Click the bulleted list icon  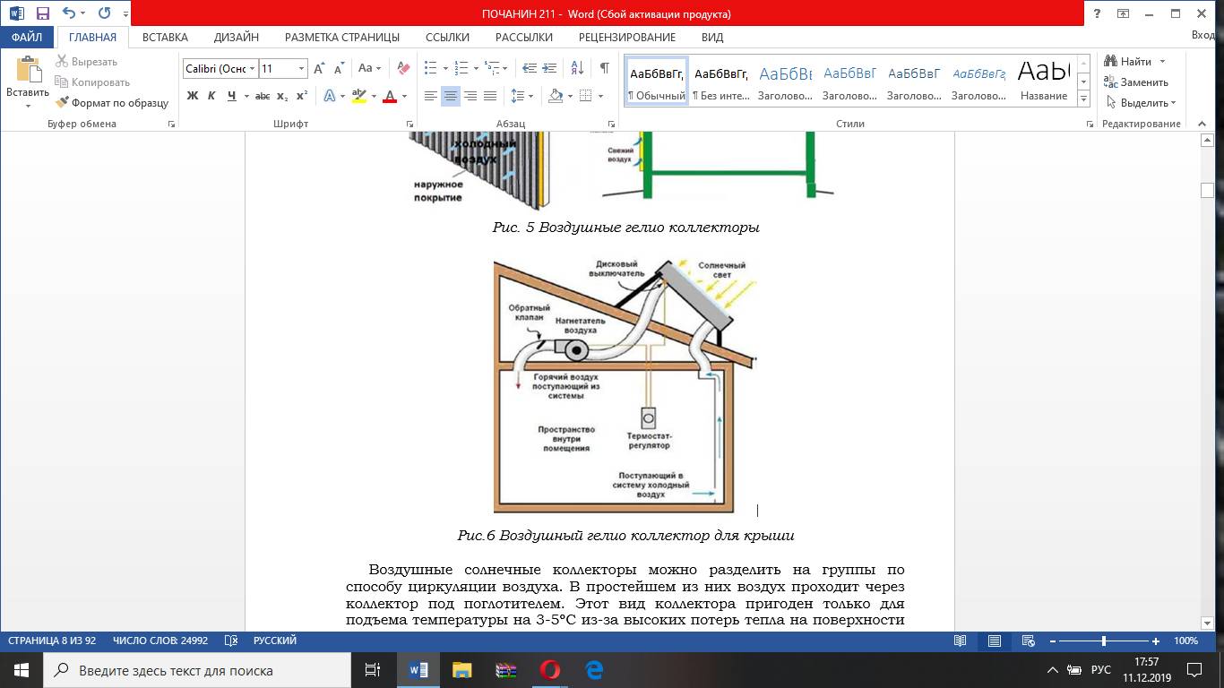431,68
